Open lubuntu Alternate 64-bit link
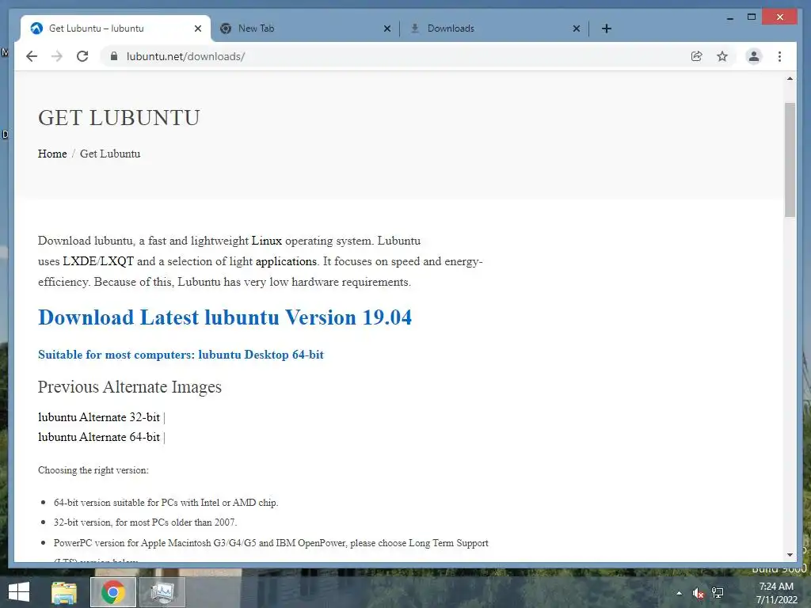This screenshot has width=811, height=608. coord(99,437)
